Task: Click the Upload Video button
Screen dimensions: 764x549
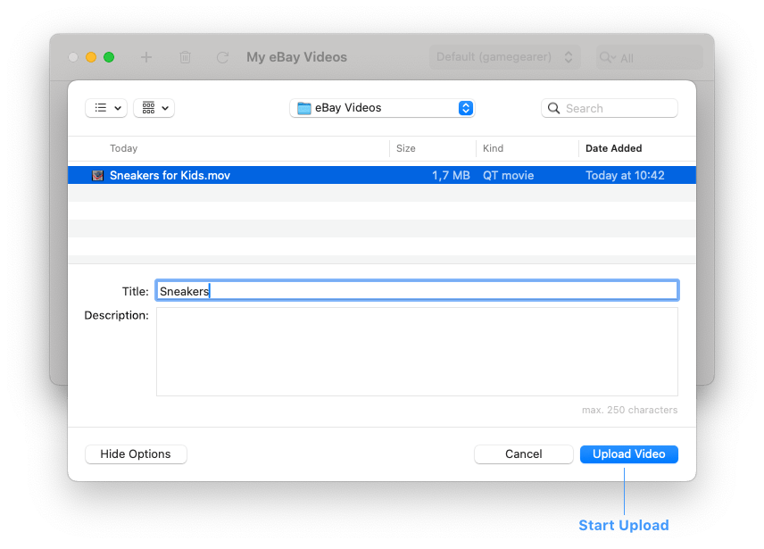Action: pos(628,454)
